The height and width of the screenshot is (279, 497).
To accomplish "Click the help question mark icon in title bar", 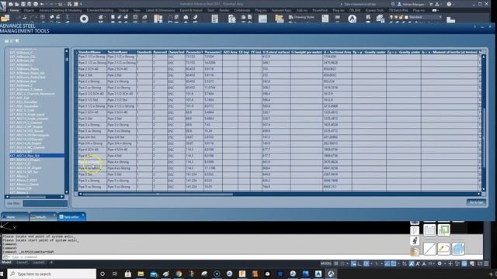I will pos(449,4).
